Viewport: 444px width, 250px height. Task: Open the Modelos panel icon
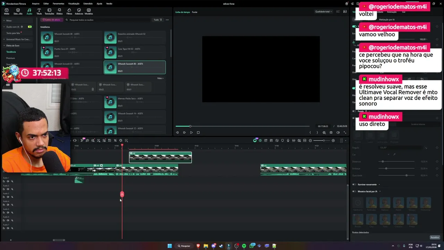(89, 11)
